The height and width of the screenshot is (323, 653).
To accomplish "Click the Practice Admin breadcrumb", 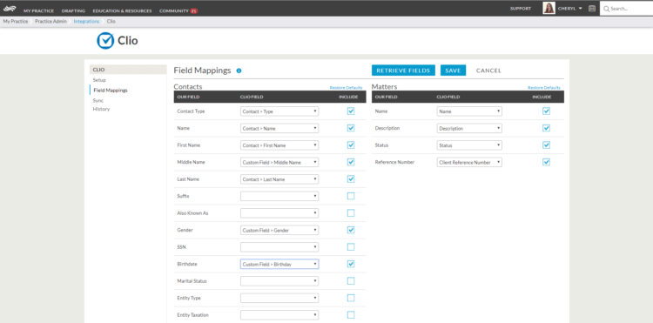I will pyautogui.click(x=50, y=21).
